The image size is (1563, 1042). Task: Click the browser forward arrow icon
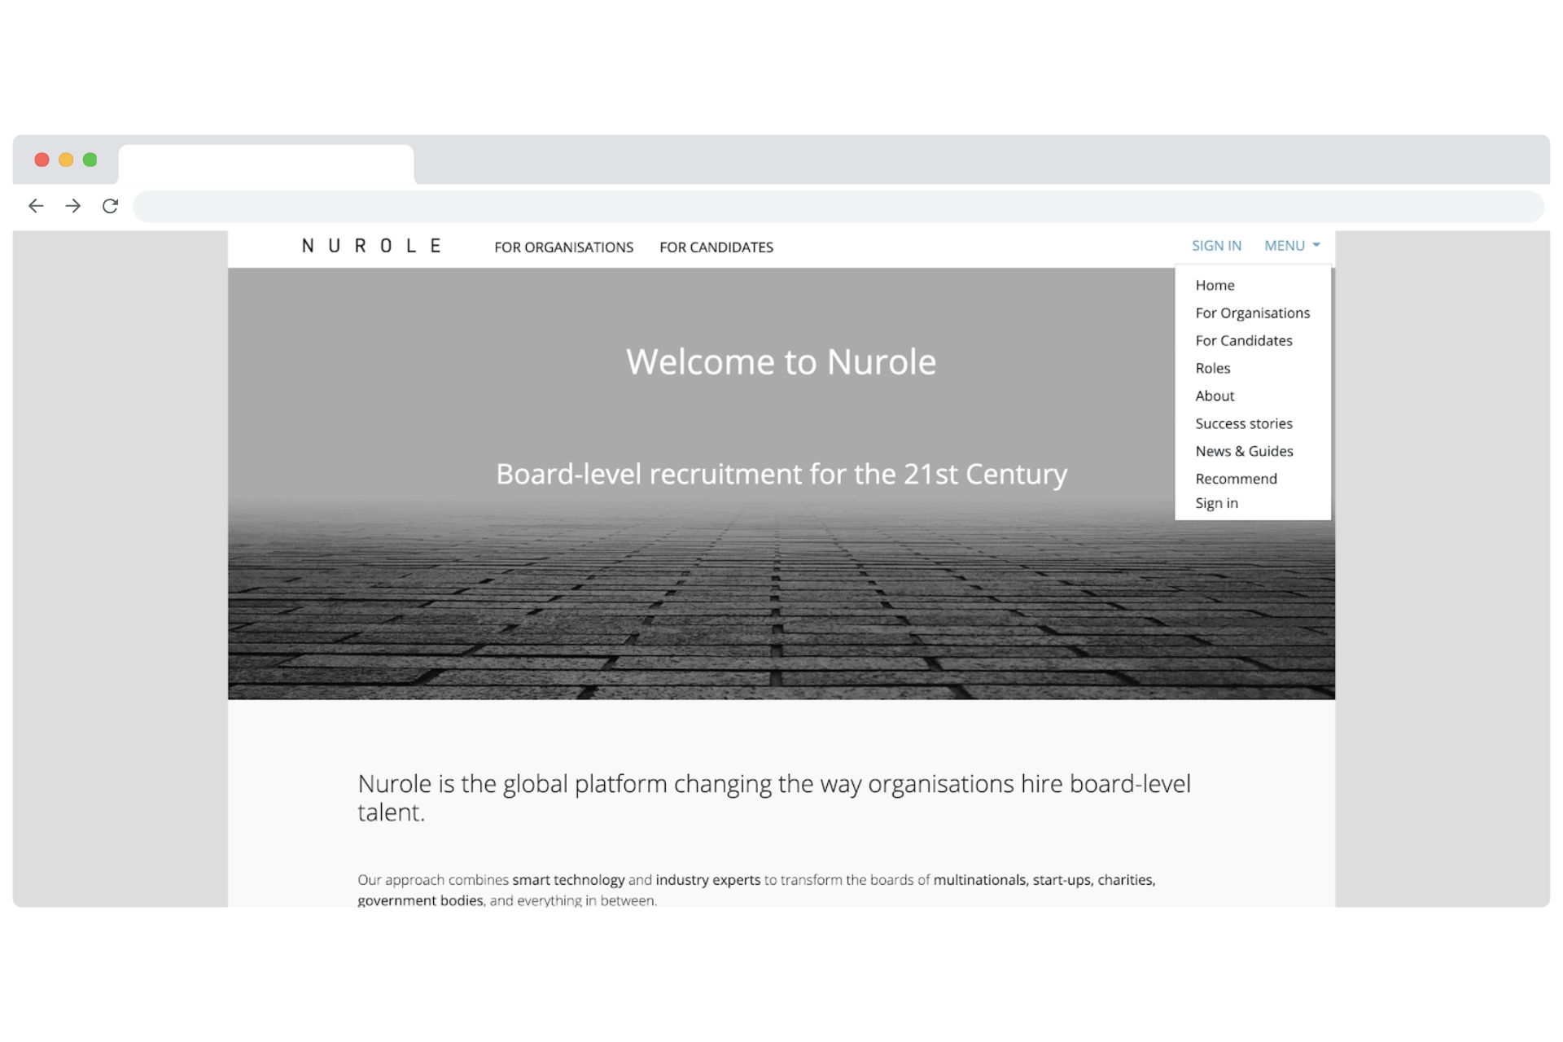click(x=73, y=206)
